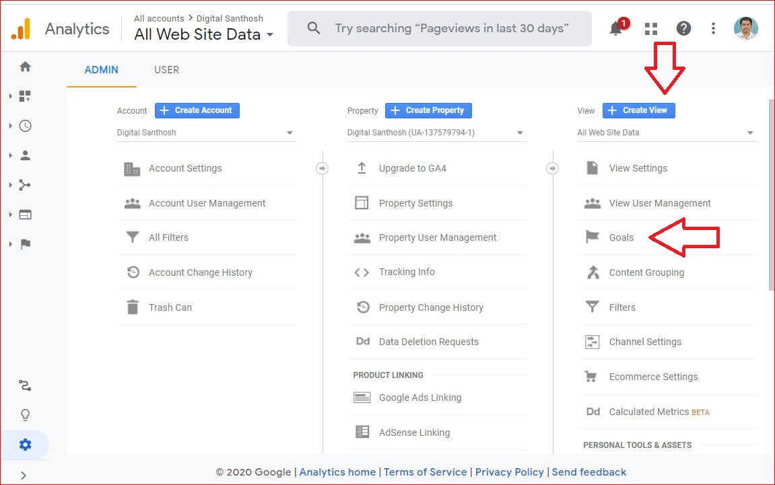Open Attribution path icon in sidebar
Screen dimensions: 775x485
coord(25,385)
